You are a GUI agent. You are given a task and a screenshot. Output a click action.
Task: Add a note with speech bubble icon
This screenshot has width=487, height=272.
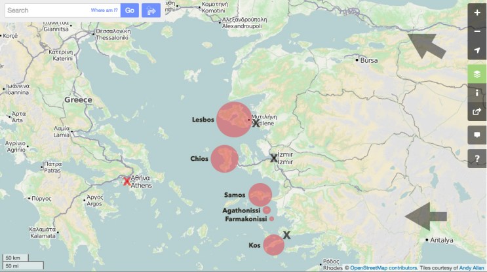coord(477,135)
